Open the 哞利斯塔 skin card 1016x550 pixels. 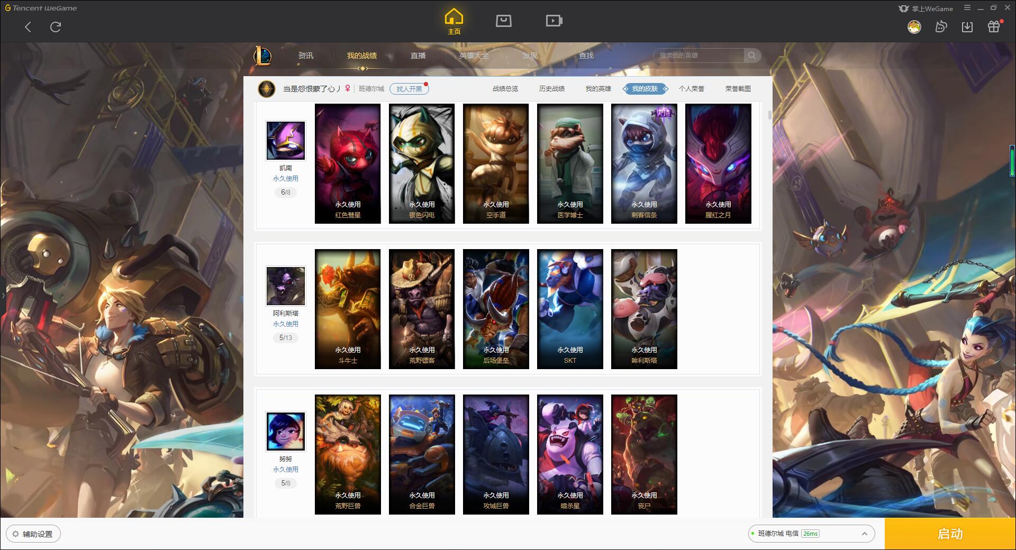pyautogui.click(x=644, y=309)
